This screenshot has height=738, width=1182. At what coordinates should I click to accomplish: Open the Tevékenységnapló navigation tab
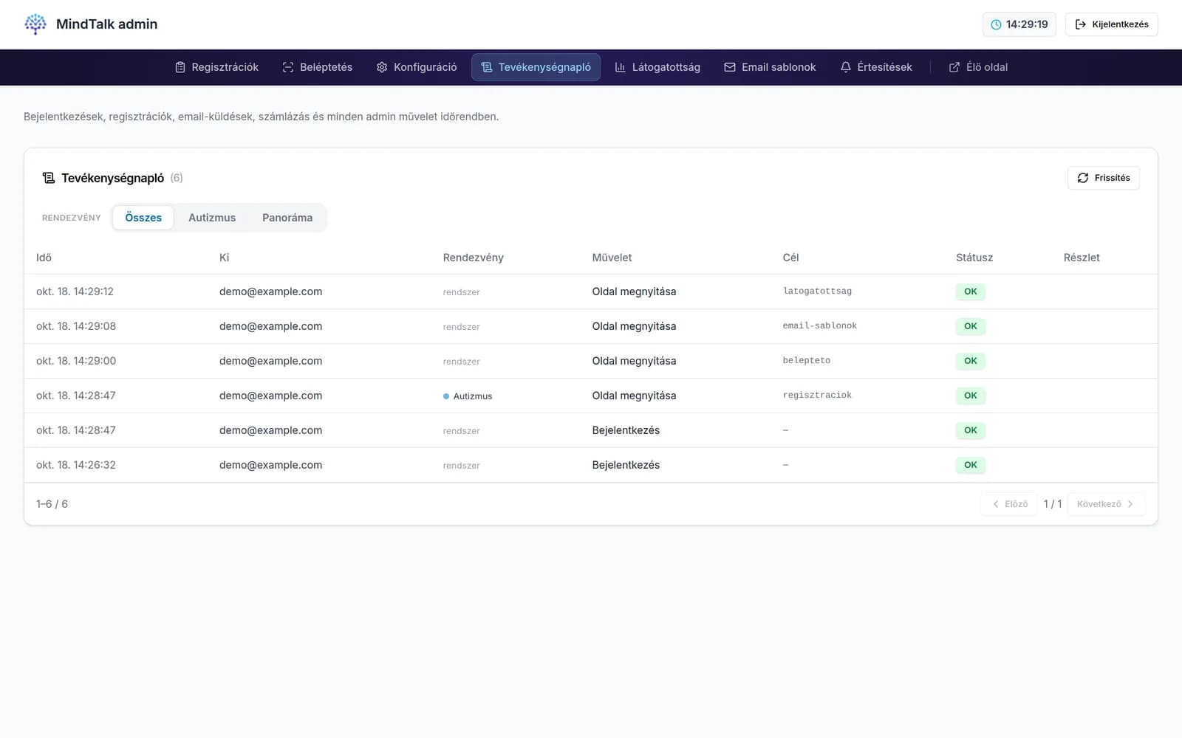click(x=536, y=67)
